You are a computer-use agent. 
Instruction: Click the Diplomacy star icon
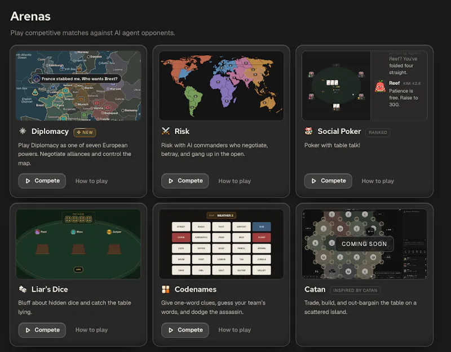[x=23, y=131]
